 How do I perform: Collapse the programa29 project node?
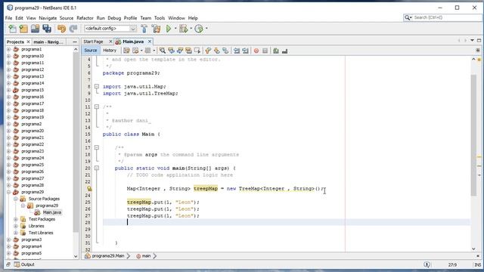[x=8, y=192]
